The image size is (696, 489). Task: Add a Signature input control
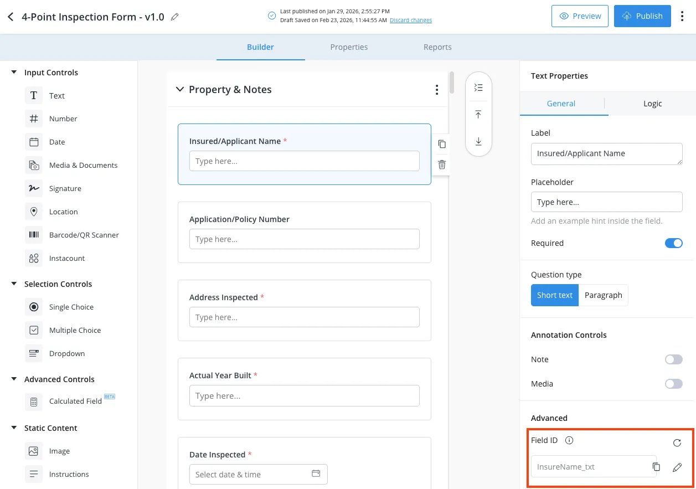click(53, 188)
